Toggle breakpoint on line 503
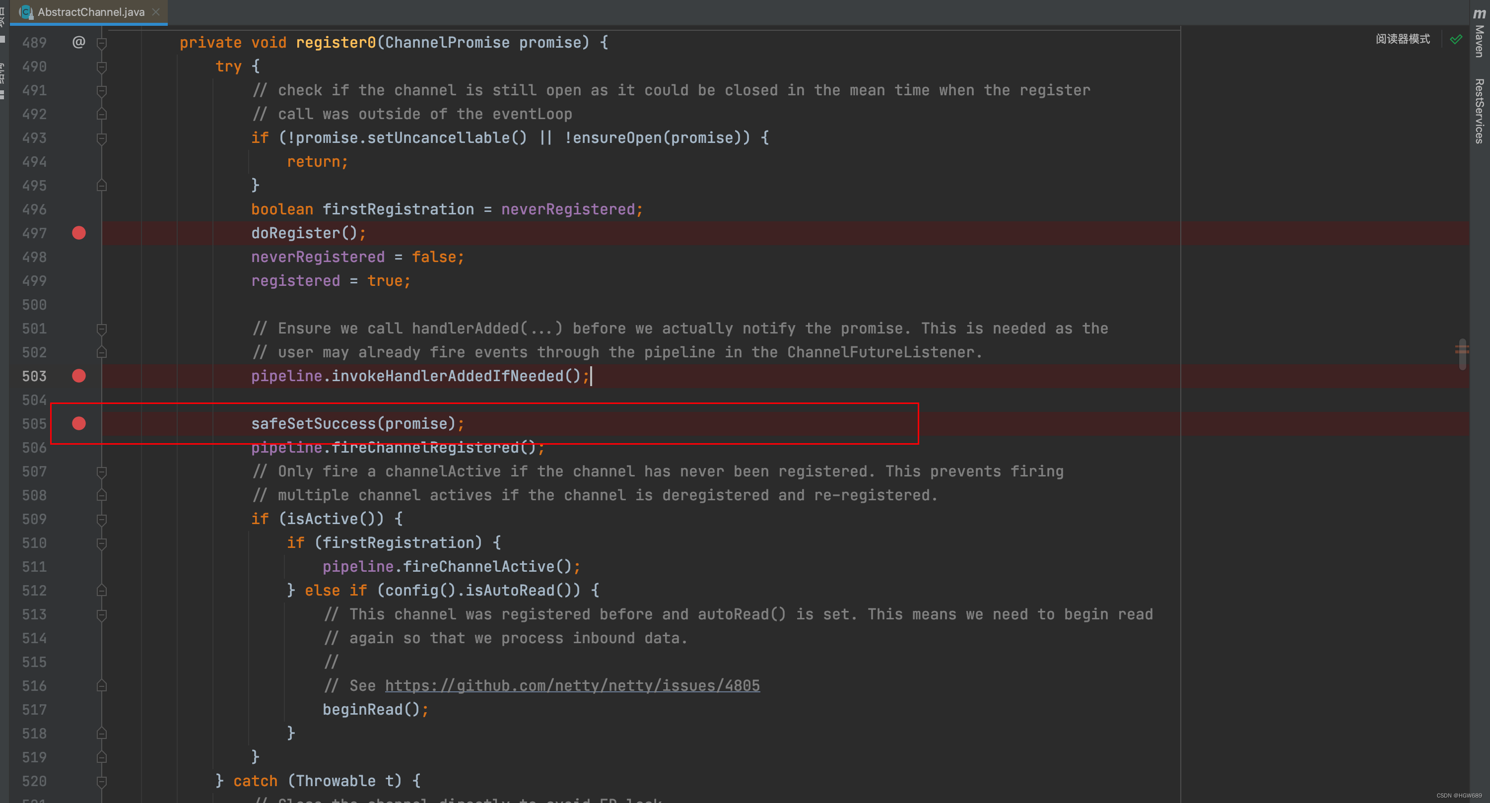This screenshot has width=1490, height=803. point(78,376)
